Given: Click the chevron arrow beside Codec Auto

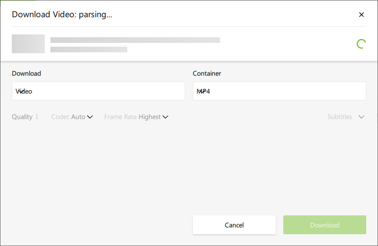Looking at the screenshot, I should (x=90, y=117).
